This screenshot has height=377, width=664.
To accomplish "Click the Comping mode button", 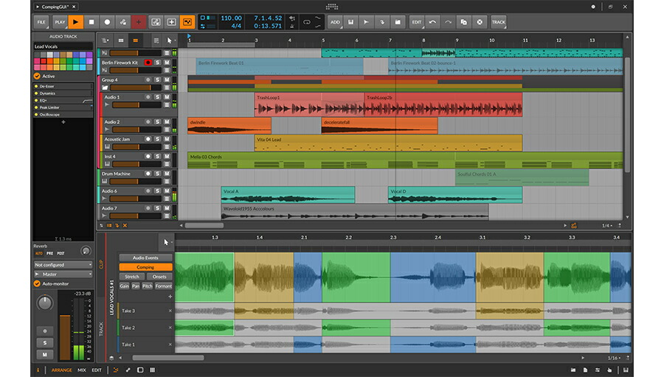I will pos(145,267).
